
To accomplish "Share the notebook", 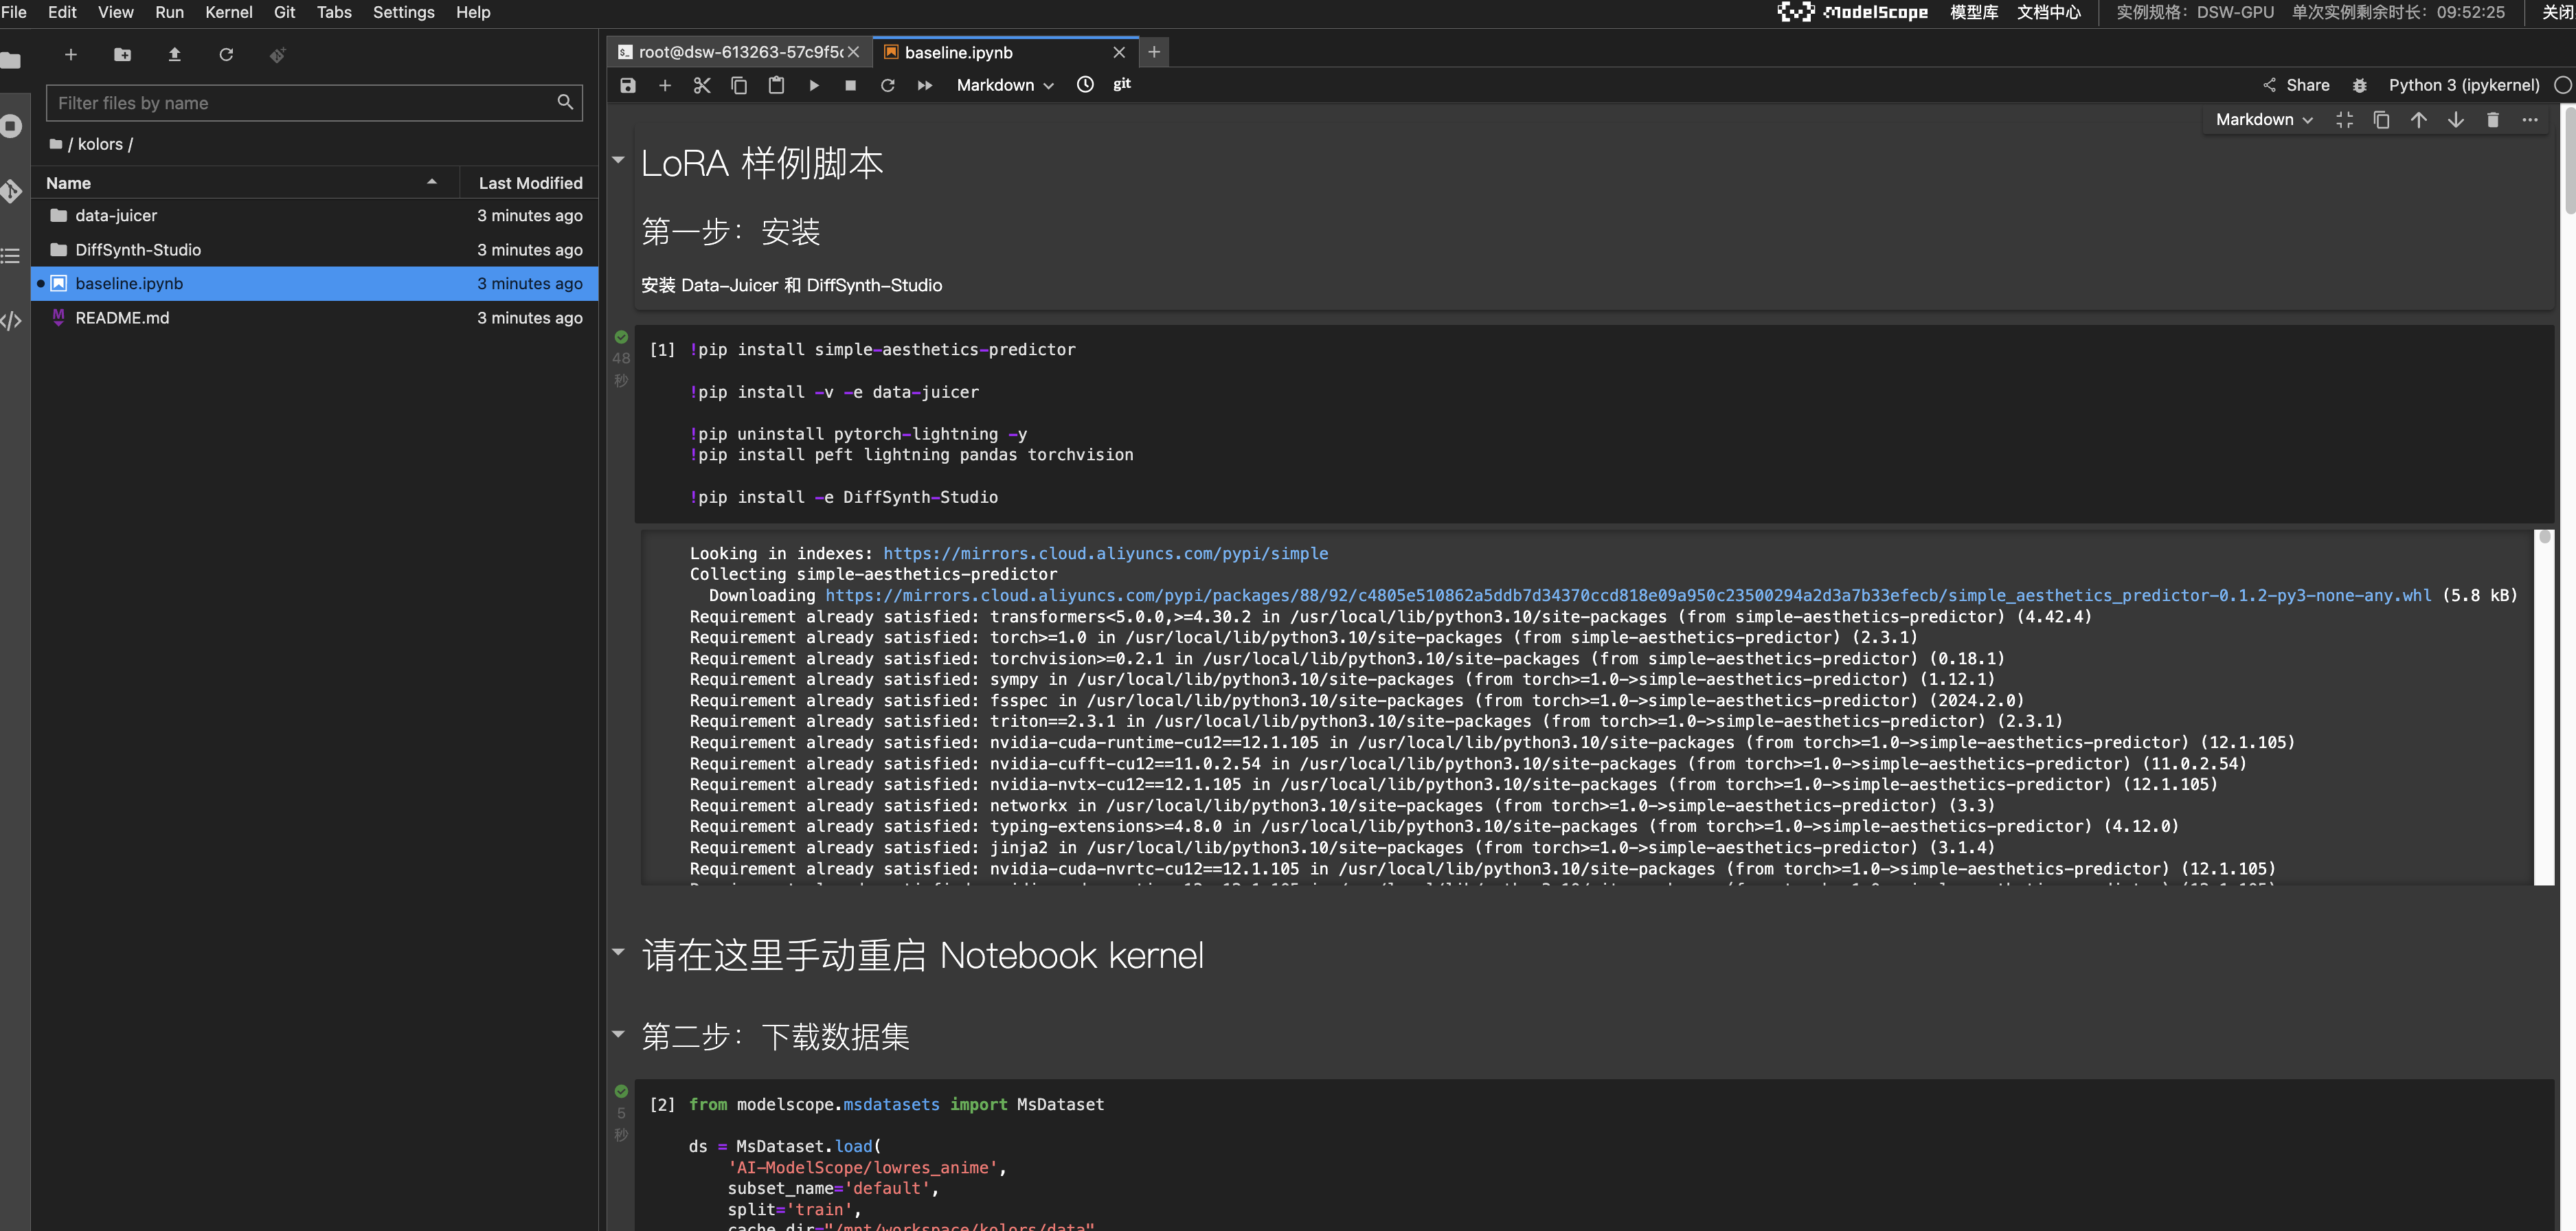I will coord(2296,85).
